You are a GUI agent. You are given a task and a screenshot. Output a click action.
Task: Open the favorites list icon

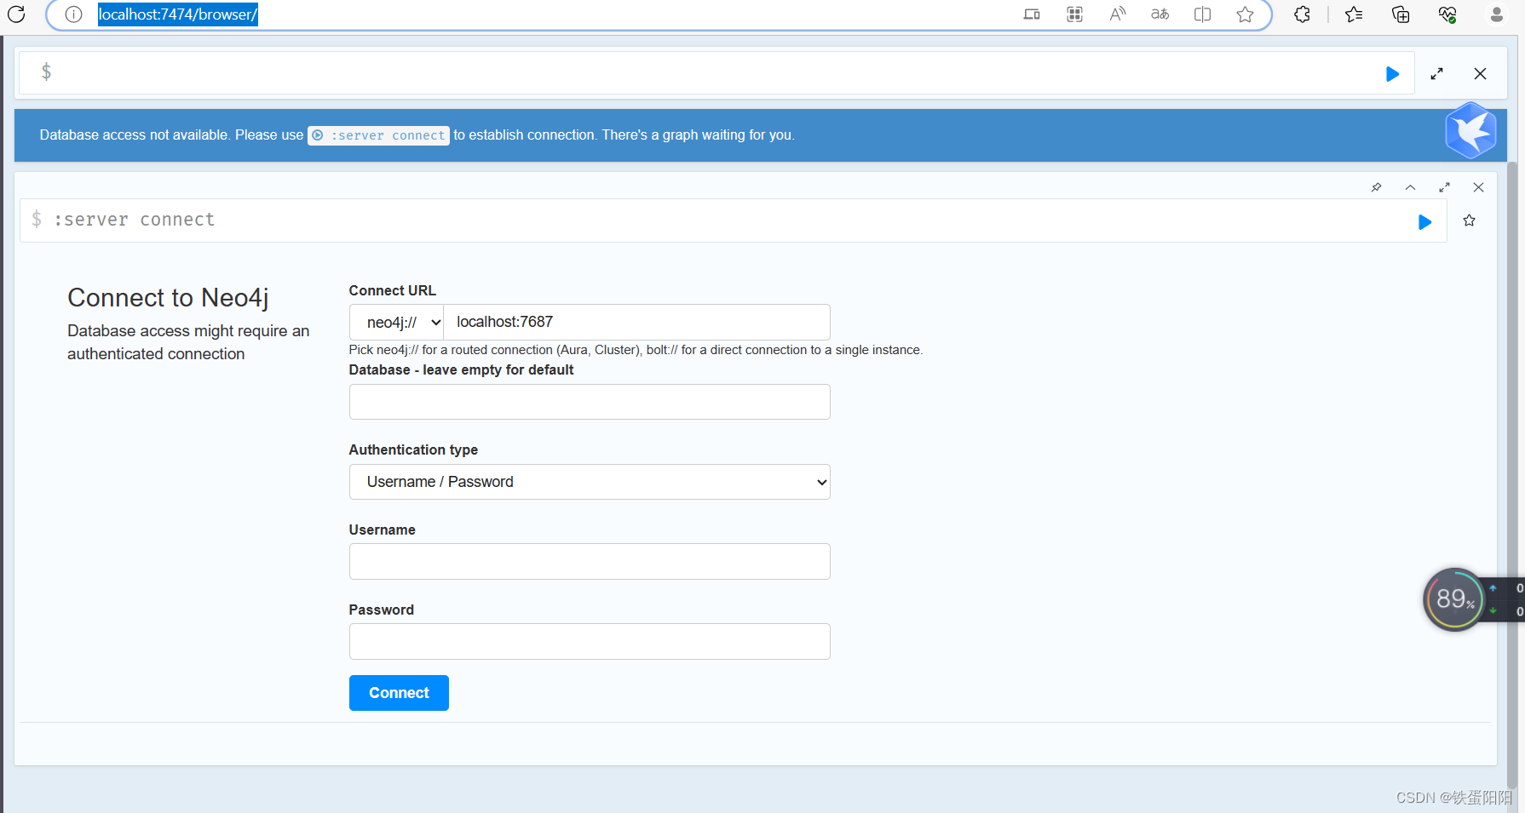[1354, 14]
